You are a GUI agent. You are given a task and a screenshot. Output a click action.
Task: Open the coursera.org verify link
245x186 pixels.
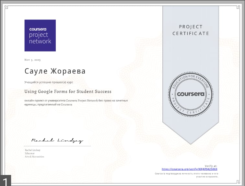click(190, 169)
